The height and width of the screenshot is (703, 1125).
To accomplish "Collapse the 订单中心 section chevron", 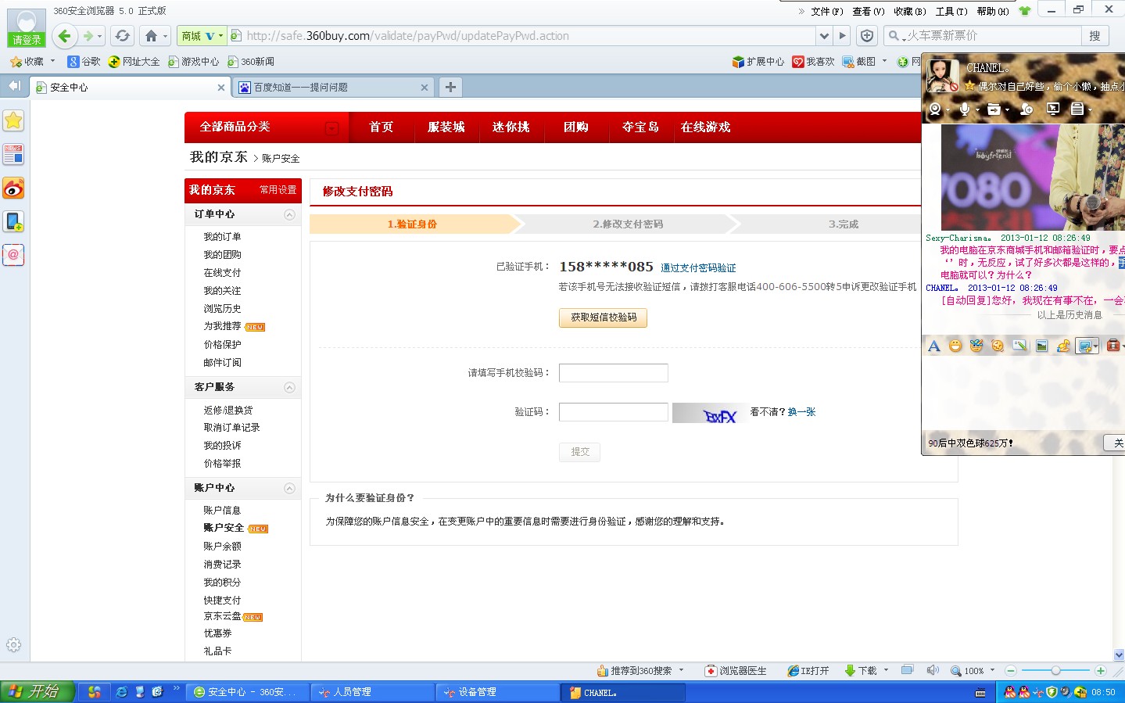I will 289,213.
